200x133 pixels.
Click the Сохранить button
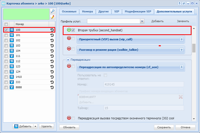point(164,127)
